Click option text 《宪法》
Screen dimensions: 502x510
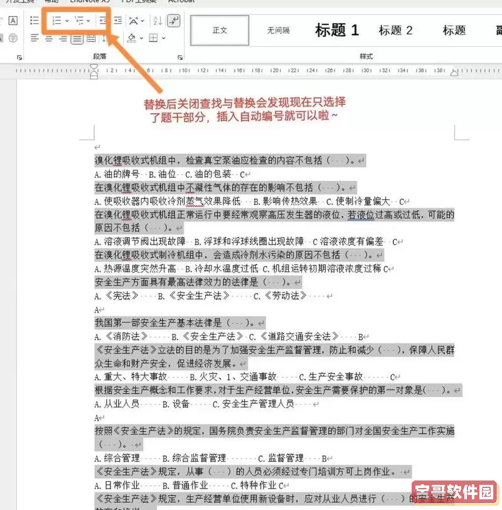[x=122, y=296]
